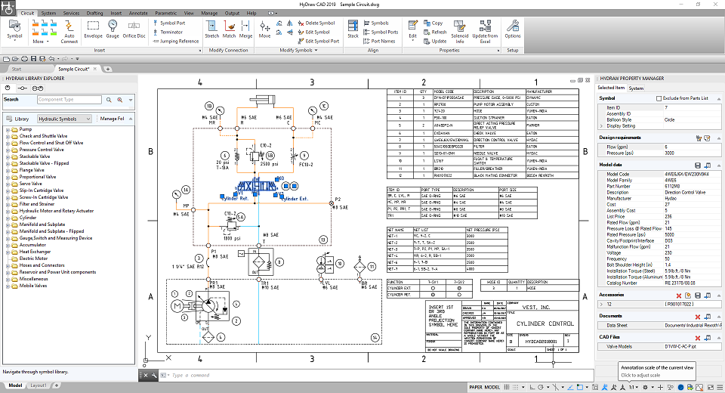The width and height of the screenshot is (725, 393).
Task: Click the Component Type search field
Action: pos(69,100)
